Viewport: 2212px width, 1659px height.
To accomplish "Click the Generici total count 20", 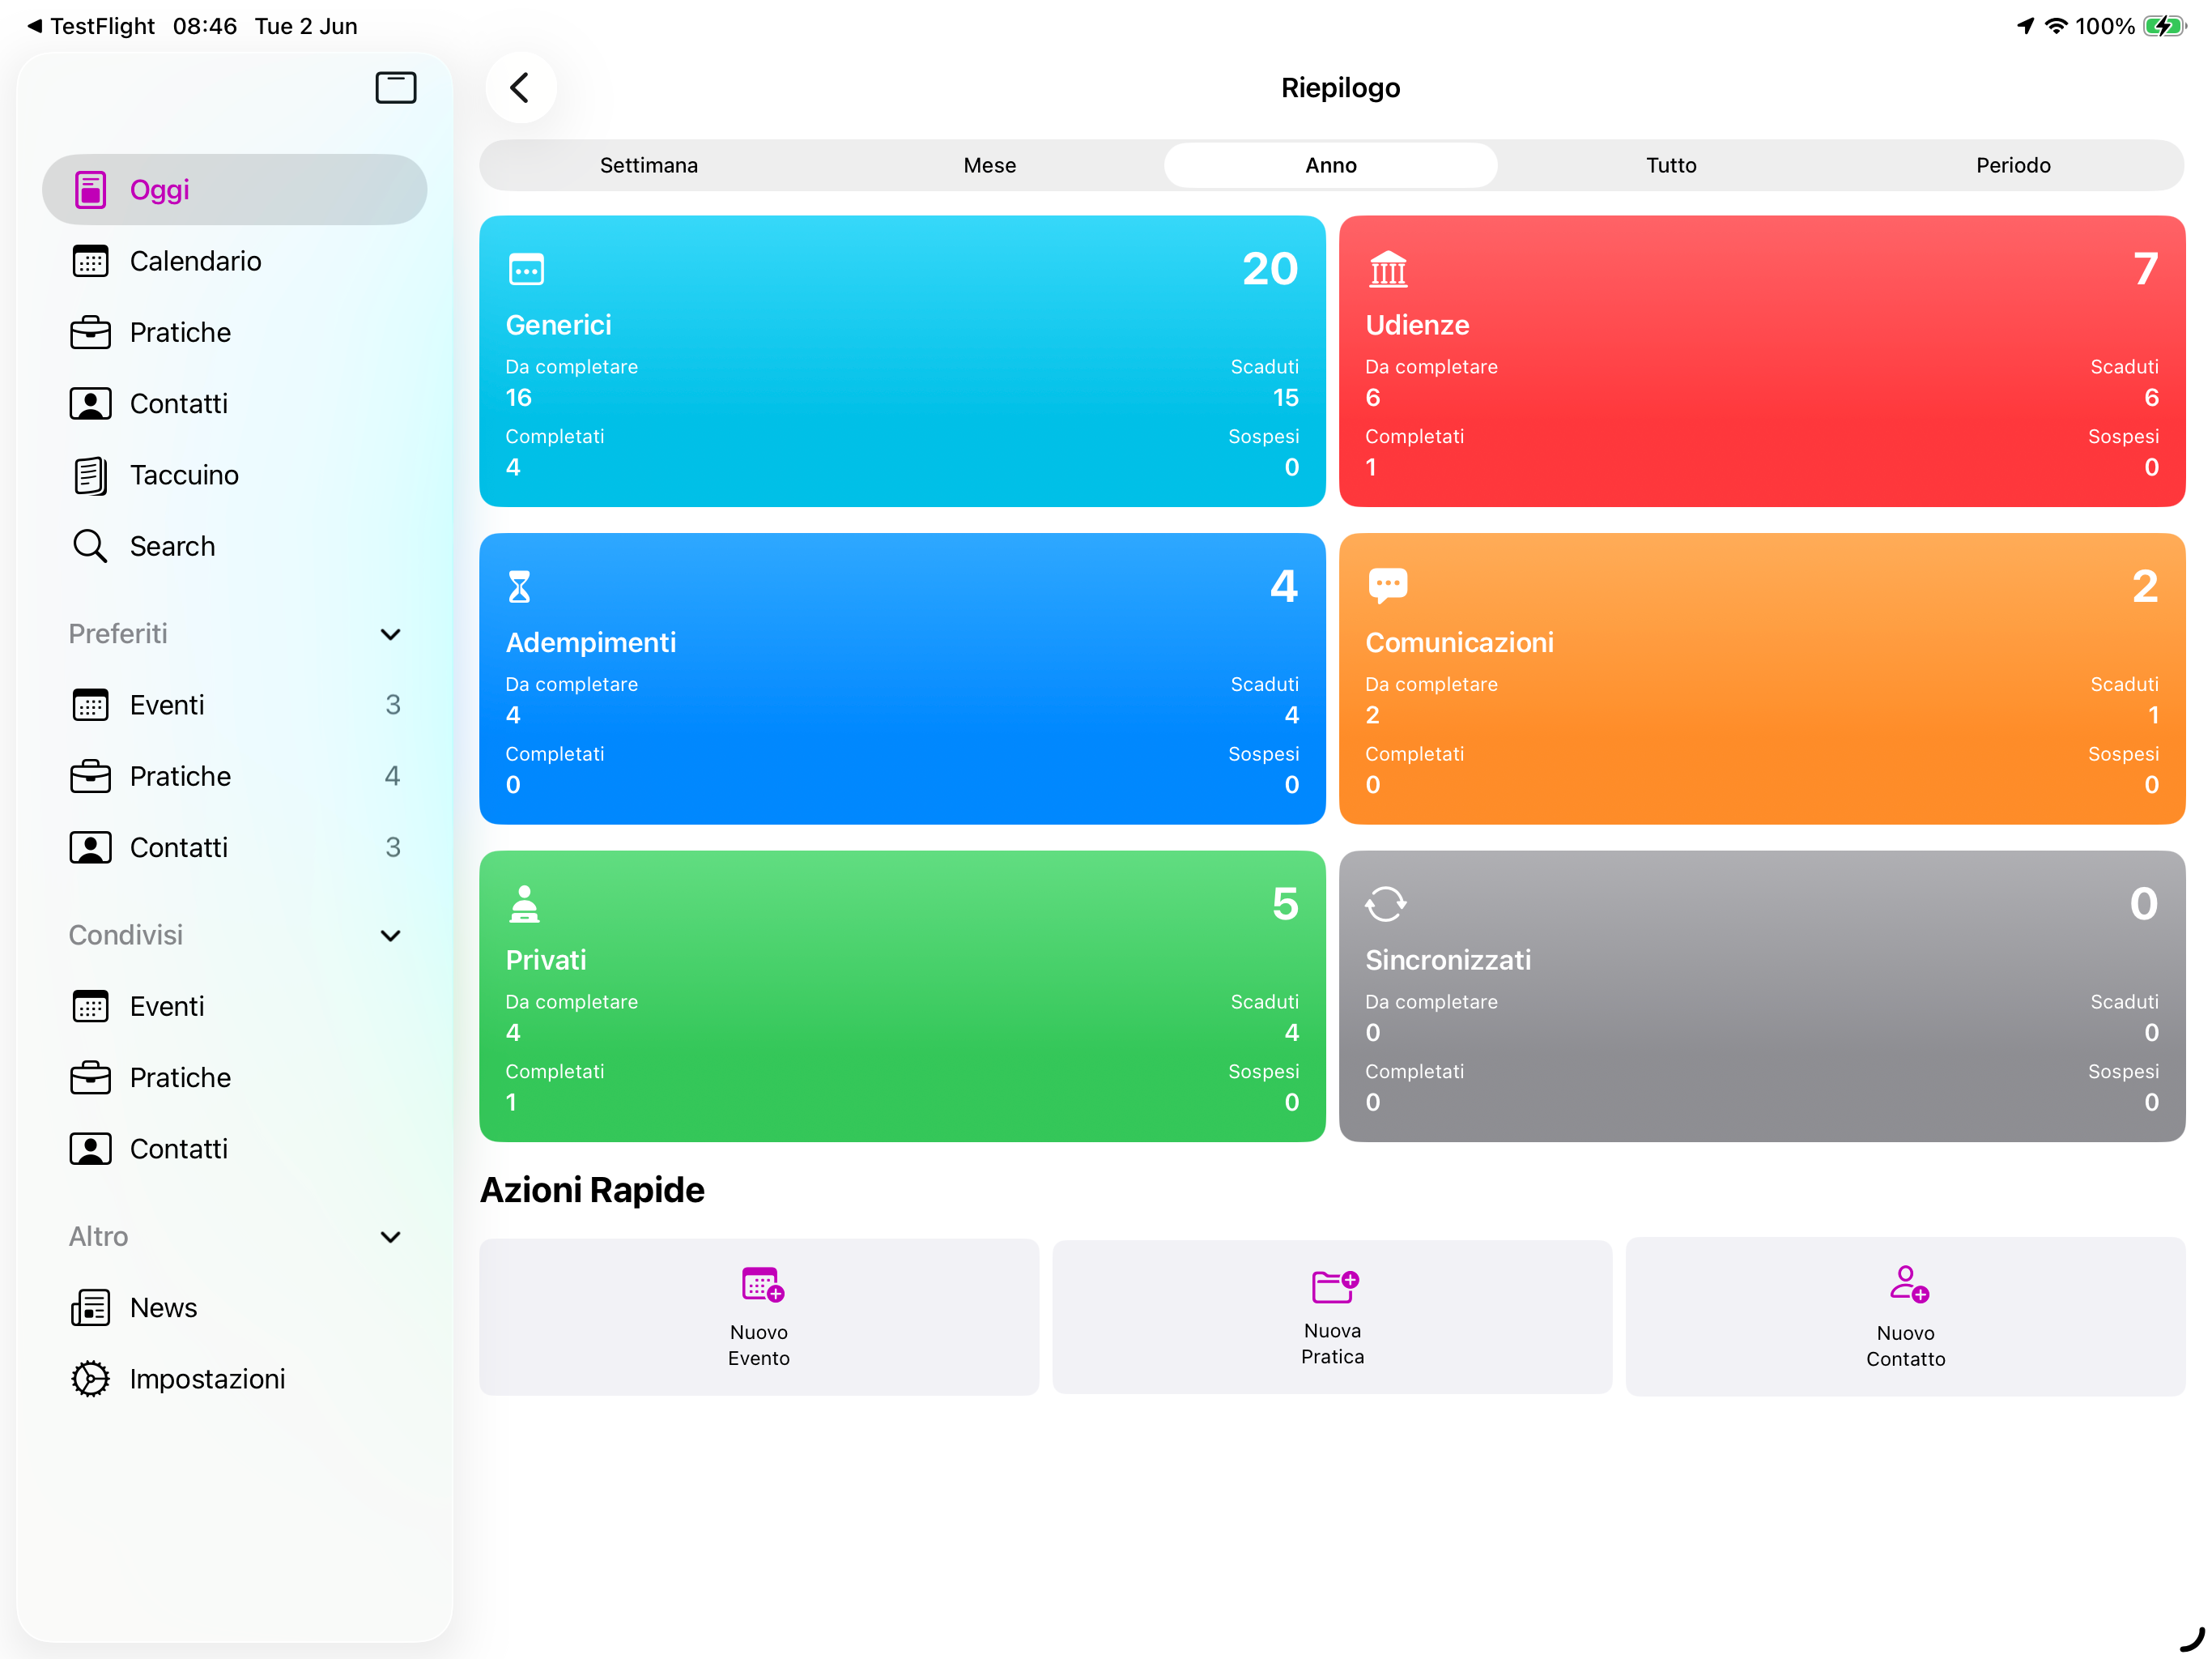I will (x=1270, y=268).
